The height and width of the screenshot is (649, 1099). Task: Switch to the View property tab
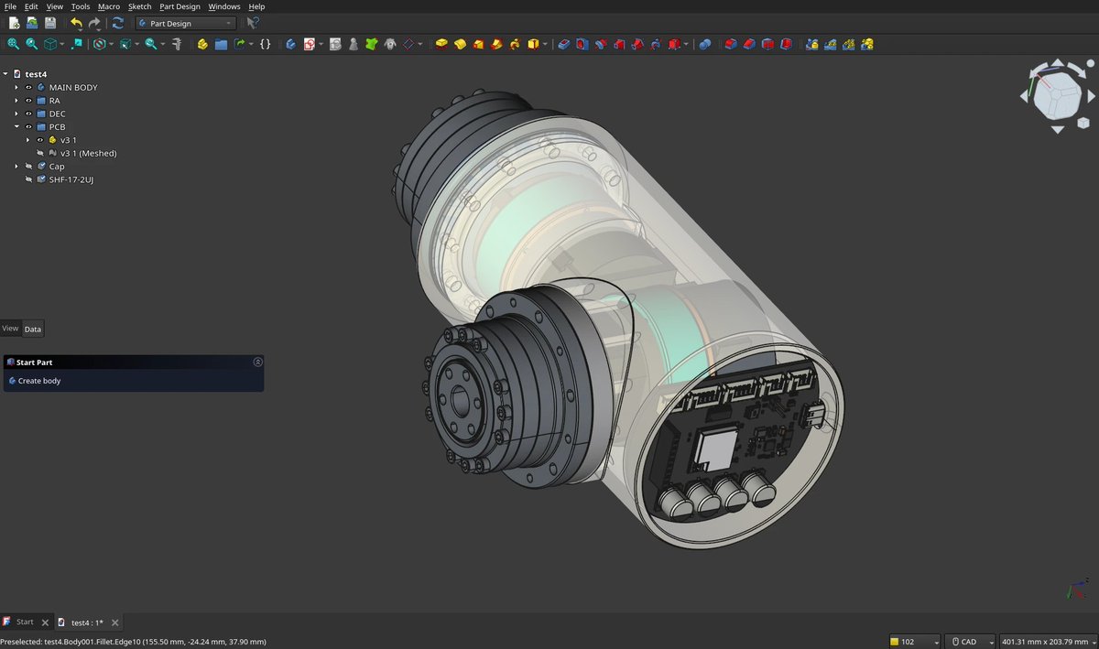click(x=10, y=328)
